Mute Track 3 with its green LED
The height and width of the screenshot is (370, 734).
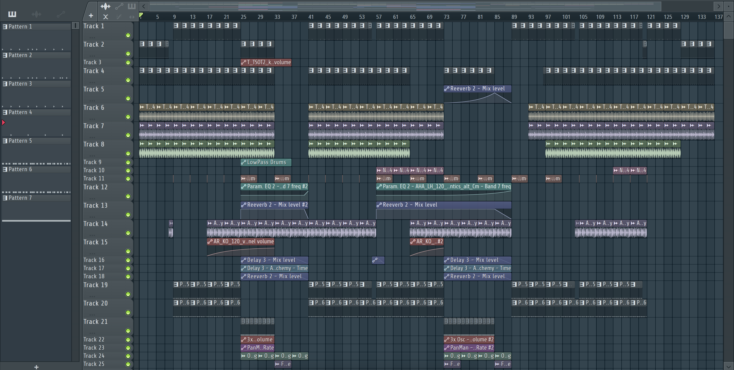pos(128,62)
